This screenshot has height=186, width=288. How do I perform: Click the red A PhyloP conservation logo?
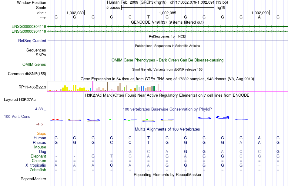56,120
